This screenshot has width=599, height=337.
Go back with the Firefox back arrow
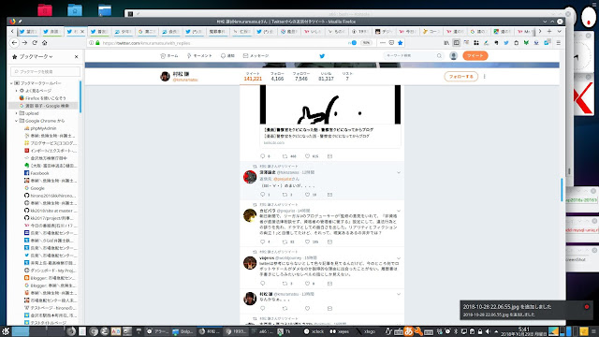click(14, 43)
